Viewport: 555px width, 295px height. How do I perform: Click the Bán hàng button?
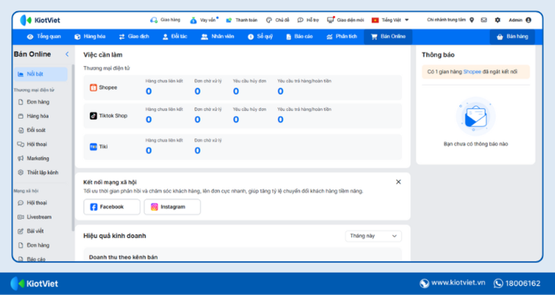coord(512,37)
